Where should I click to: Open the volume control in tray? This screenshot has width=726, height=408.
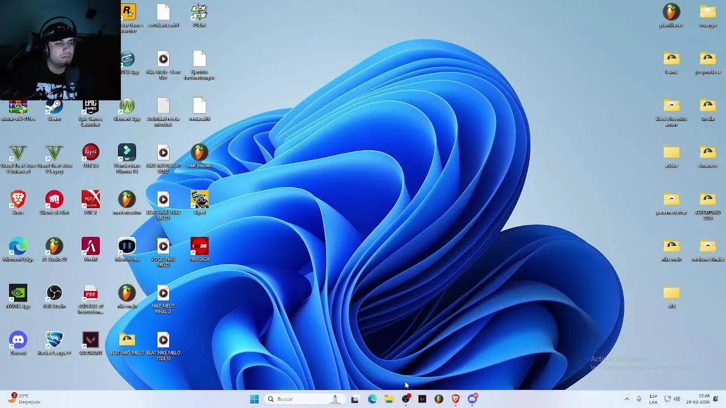[677, 399]
